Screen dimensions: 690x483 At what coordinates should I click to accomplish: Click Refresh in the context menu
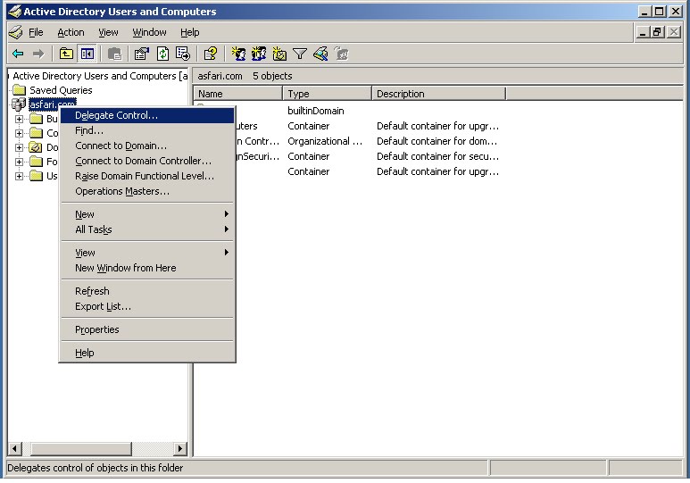click(x=147, y=291)
